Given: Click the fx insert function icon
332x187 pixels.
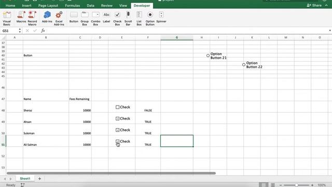Looking at the screenshot, I should coord(43,31).
